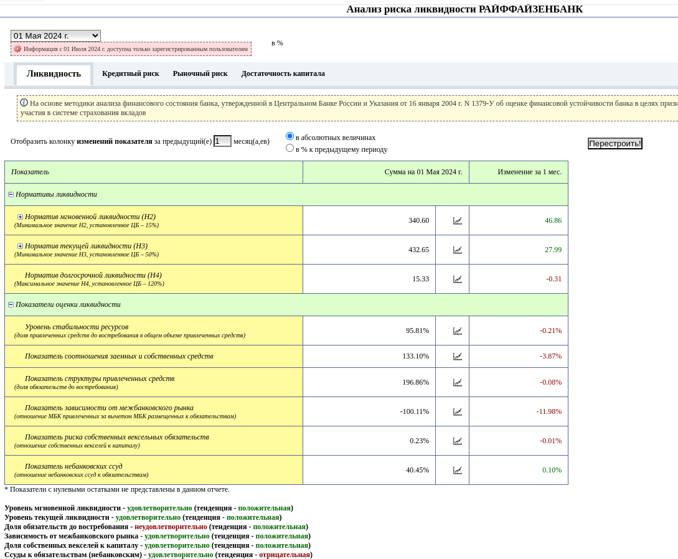Click the Н2 value 340.60
The width and height of the screenshot is (678, 559).
click(418, 220)
